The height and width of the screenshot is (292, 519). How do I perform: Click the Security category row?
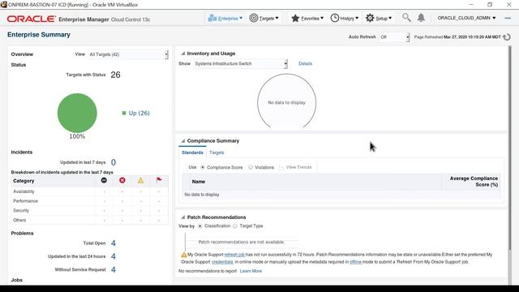click(x=89, y=211)
